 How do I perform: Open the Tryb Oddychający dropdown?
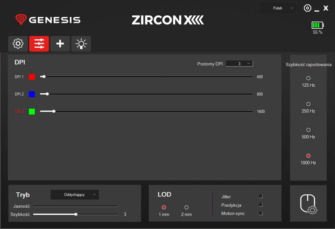75,195
